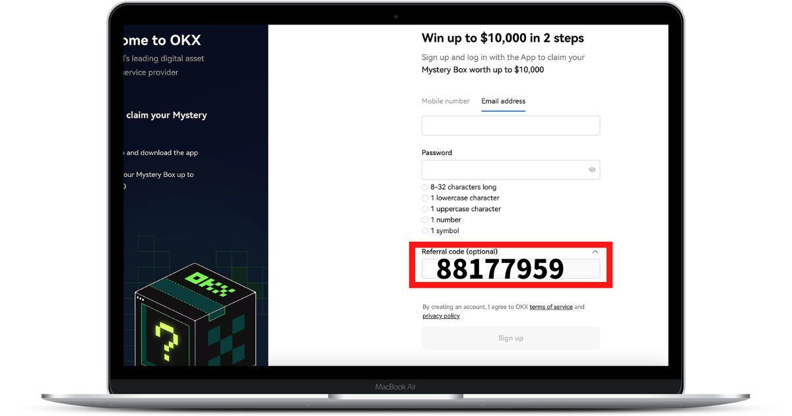Click the 1 lowercase character indicator circle
Screen dimensions: 792x416
[x=425, y=198]
